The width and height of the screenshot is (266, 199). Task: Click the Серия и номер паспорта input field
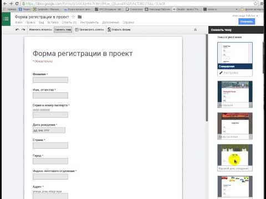pos(50,114)
